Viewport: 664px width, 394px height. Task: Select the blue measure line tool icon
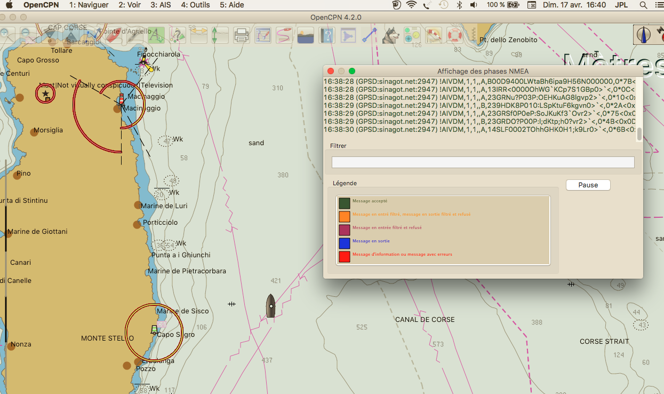pos(370,35)
